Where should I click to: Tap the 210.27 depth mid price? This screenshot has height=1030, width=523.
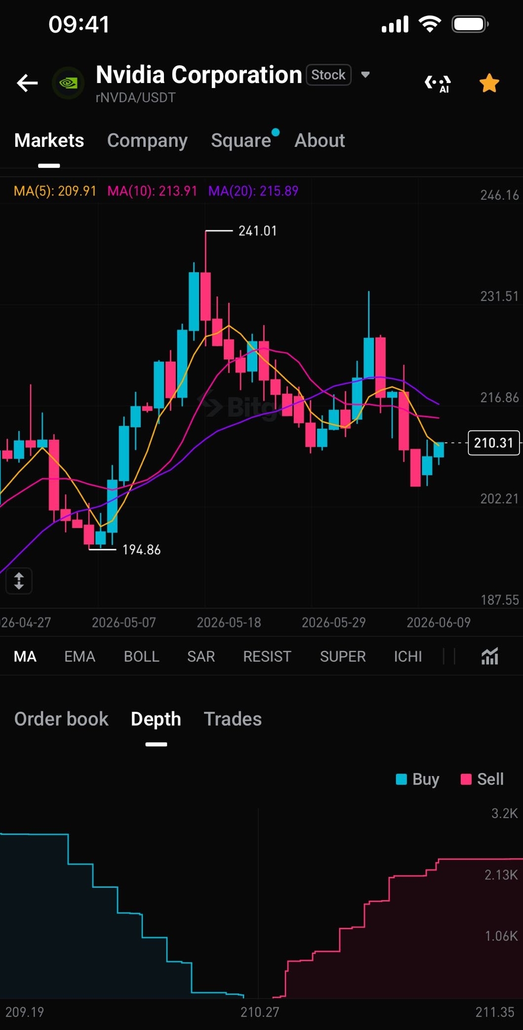[260, 1012]
